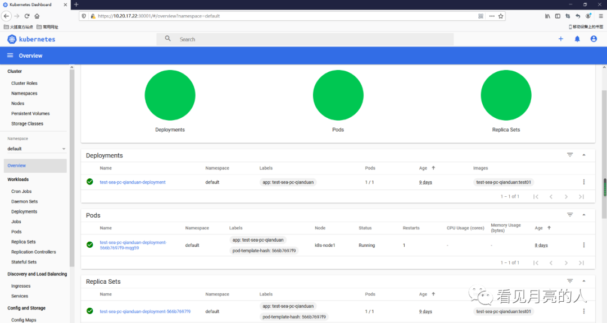607x323 pixels.
Task: Click the green Pods status circle
Action: click(x=338, y=95)
